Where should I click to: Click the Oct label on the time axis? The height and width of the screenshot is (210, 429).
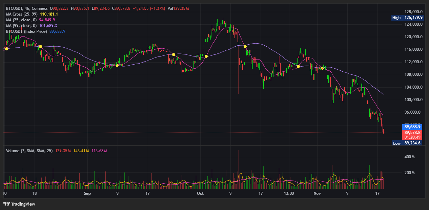click(200, 193)
